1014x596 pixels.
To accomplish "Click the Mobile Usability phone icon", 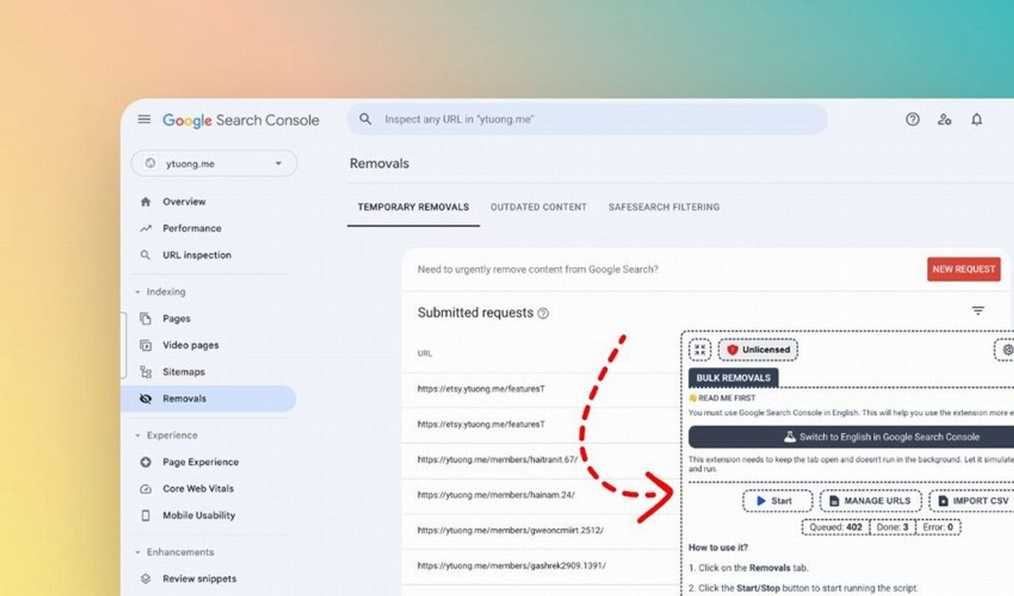I will pos(145,515).
